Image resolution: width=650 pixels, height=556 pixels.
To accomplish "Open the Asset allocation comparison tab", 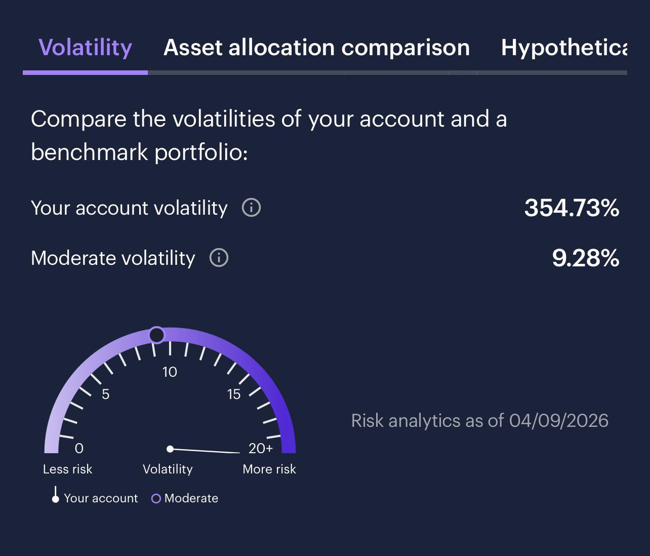I will 316,48.
